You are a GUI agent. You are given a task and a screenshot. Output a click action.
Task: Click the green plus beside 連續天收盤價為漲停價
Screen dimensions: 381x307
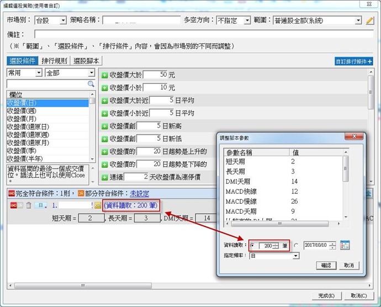pyautogui.click(x=104, y=177)
